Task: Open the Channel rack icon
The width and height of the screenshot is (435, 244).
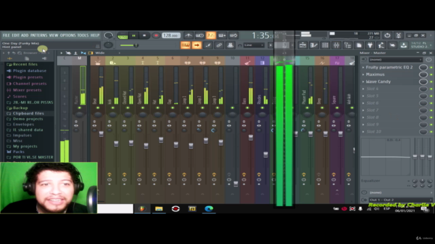Action: pyautogui.click(x=325, y=45)
